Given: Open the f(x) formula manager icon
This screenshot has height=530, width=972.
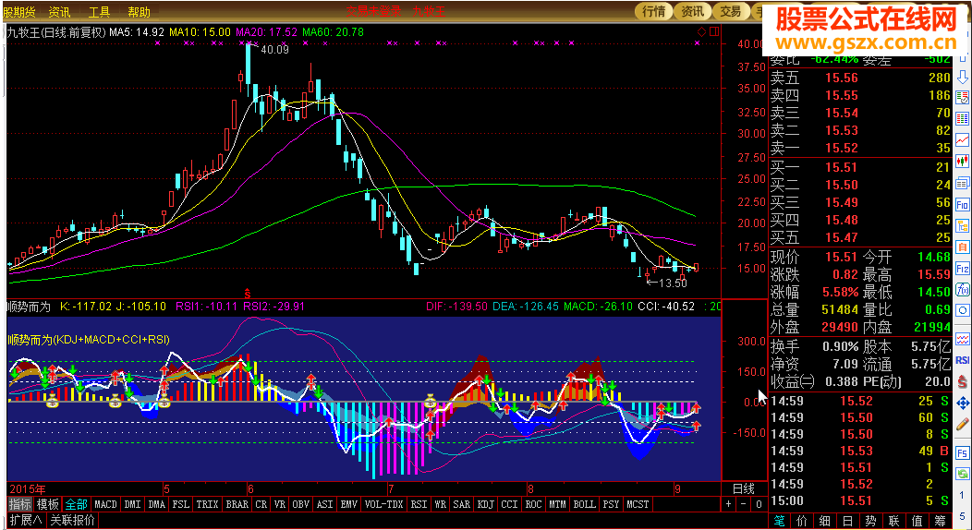Looking at the screenshot, I should click(963, 289).
